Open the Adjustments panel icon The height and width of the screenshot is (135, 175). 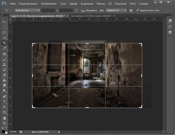(170, 27)
